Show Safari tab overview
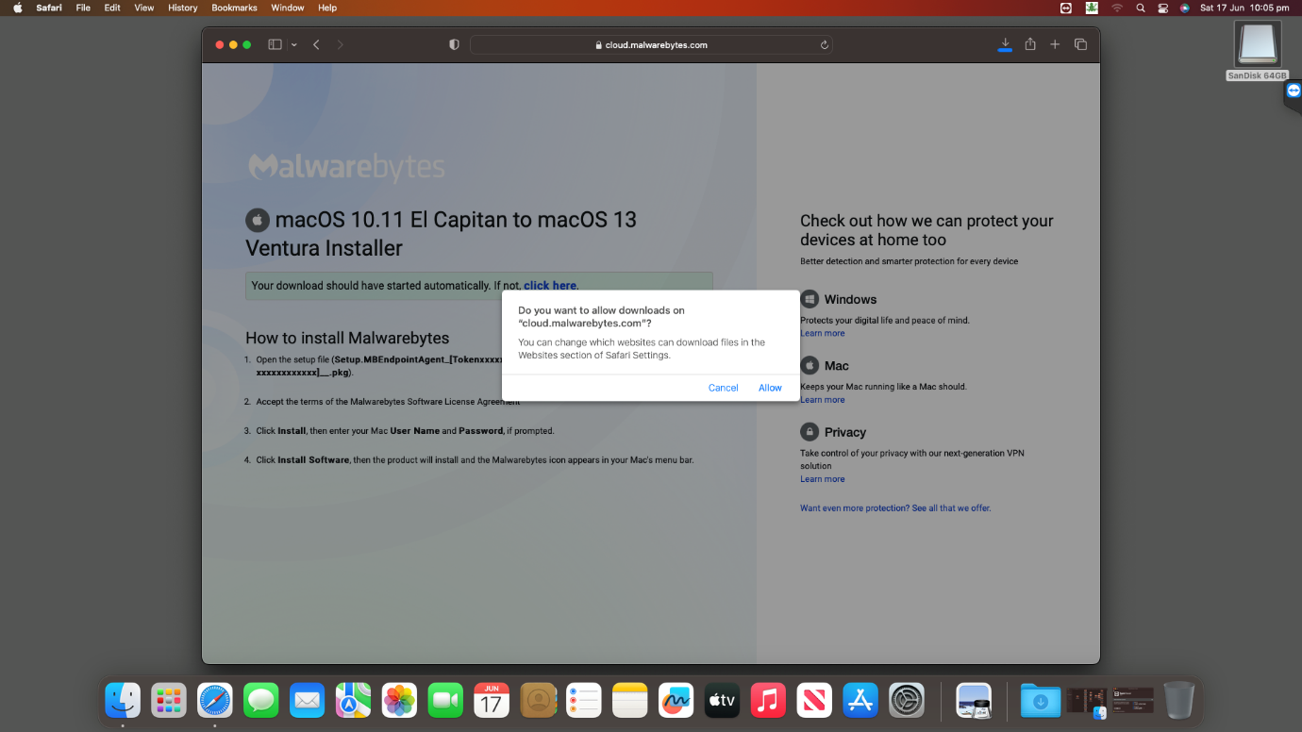The height and width of the screenshot is (732, 1302). 1080,44
